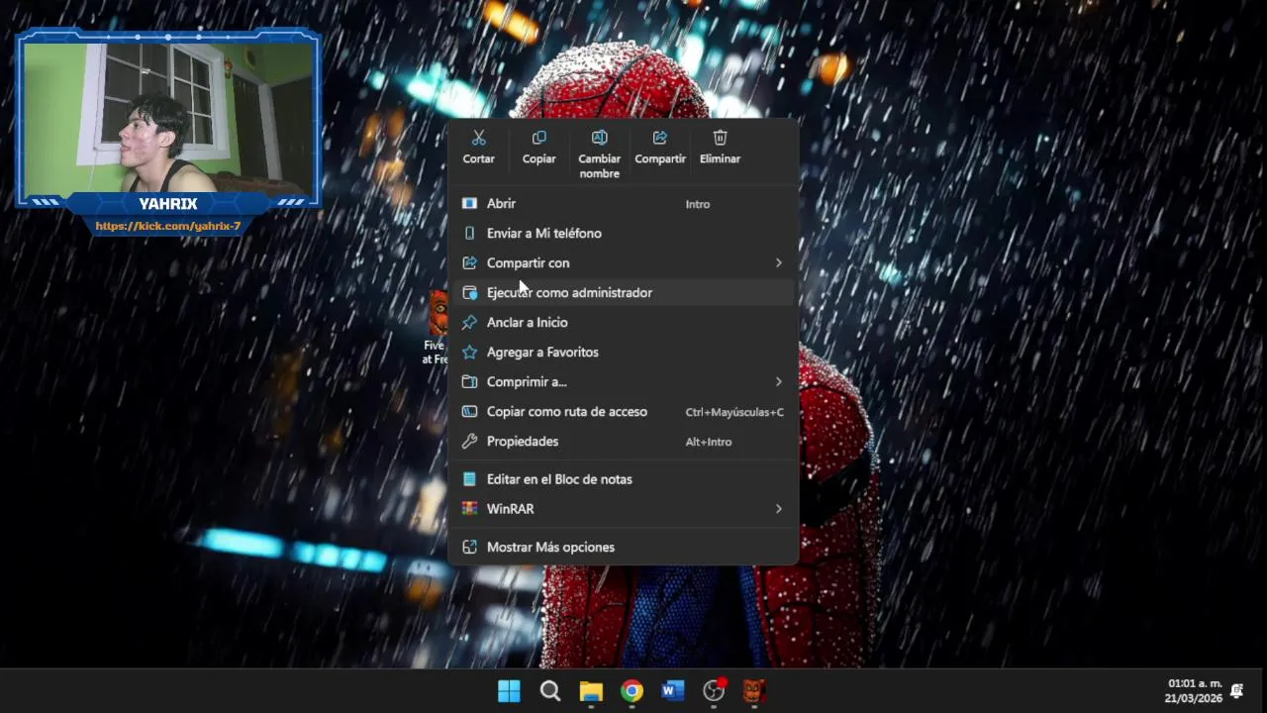1267x713 pixels.
Task: Click Mostrar Más opciones
Action: pos(624,548)
